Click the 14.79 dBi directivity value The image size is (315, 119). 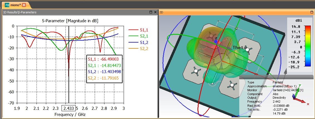[279, 113]
